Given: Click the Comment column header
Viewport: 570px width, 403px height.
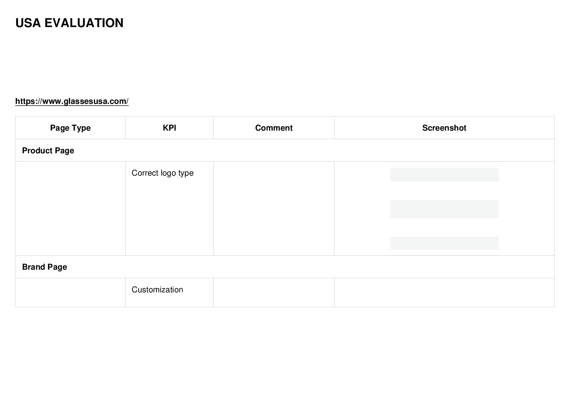Looking at the screenshot, I should pyautogui.click(x=274, y=128).
